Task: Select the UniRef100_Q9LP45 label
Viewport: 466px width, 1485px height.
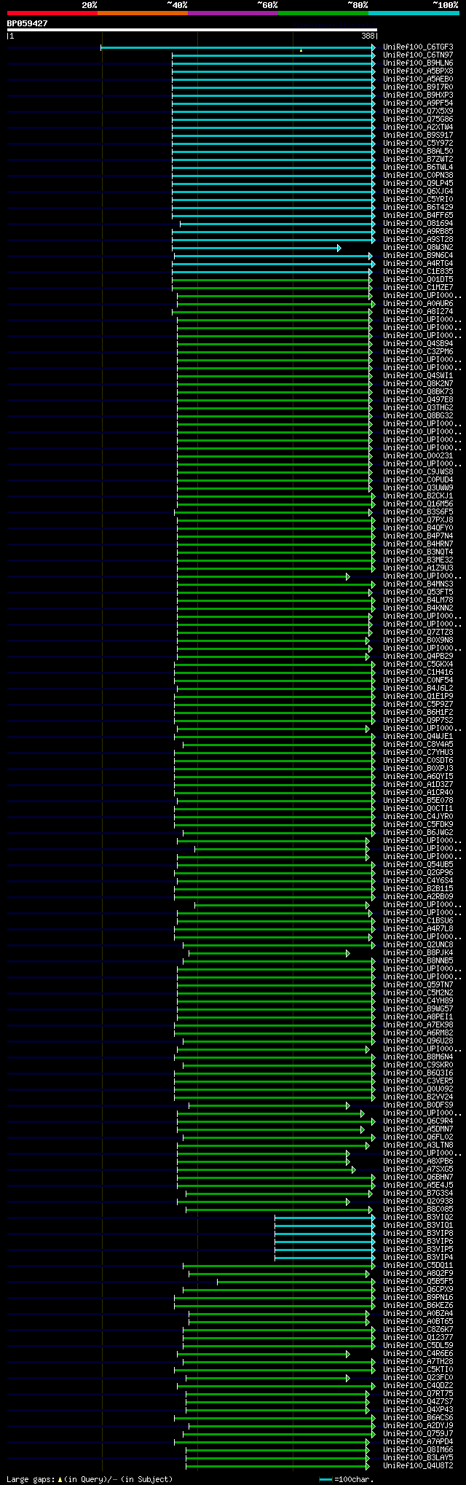Action: tap(418, 184)
